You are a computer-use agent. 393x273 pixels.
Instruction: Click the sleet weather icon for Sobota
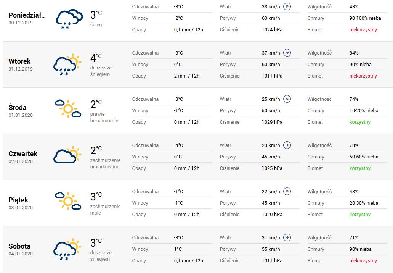click(67, 249)
